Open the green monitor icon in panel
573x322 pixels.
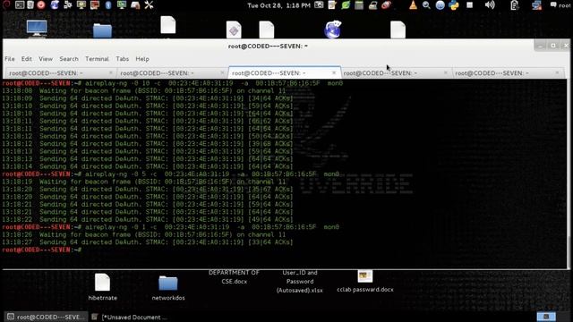tap(122, 5)
